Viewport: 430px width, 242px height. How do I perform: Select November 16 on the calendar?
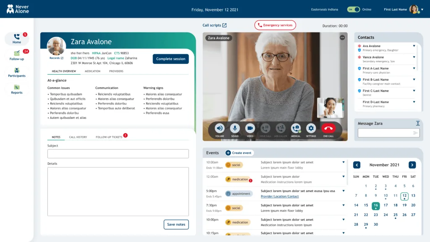coord(376,205)
